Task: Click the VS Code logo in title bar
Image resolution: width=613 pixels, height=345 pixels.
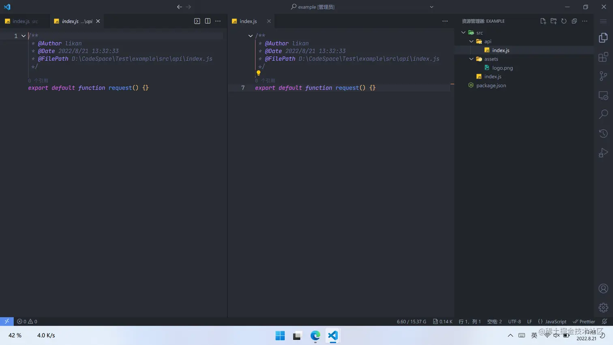Action: [7, 7]
